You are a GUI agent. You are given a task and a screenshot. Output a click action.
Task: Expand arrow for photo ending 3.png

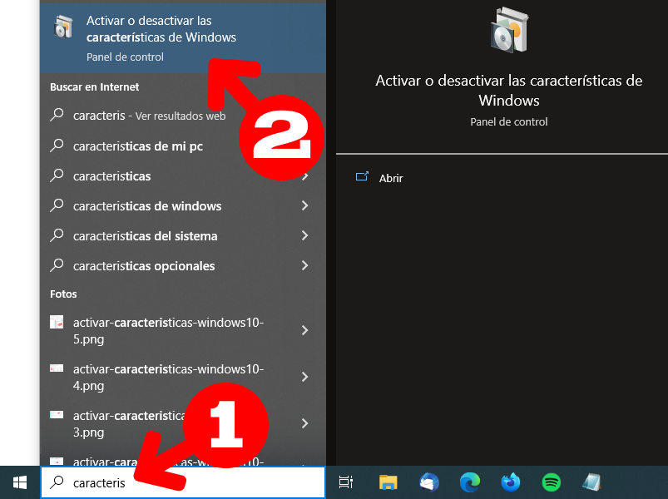[x=305, y=423]
